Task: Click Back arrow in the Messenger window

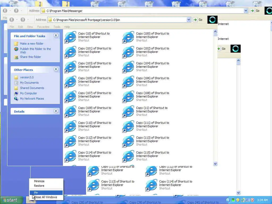Action: point(5,11)
